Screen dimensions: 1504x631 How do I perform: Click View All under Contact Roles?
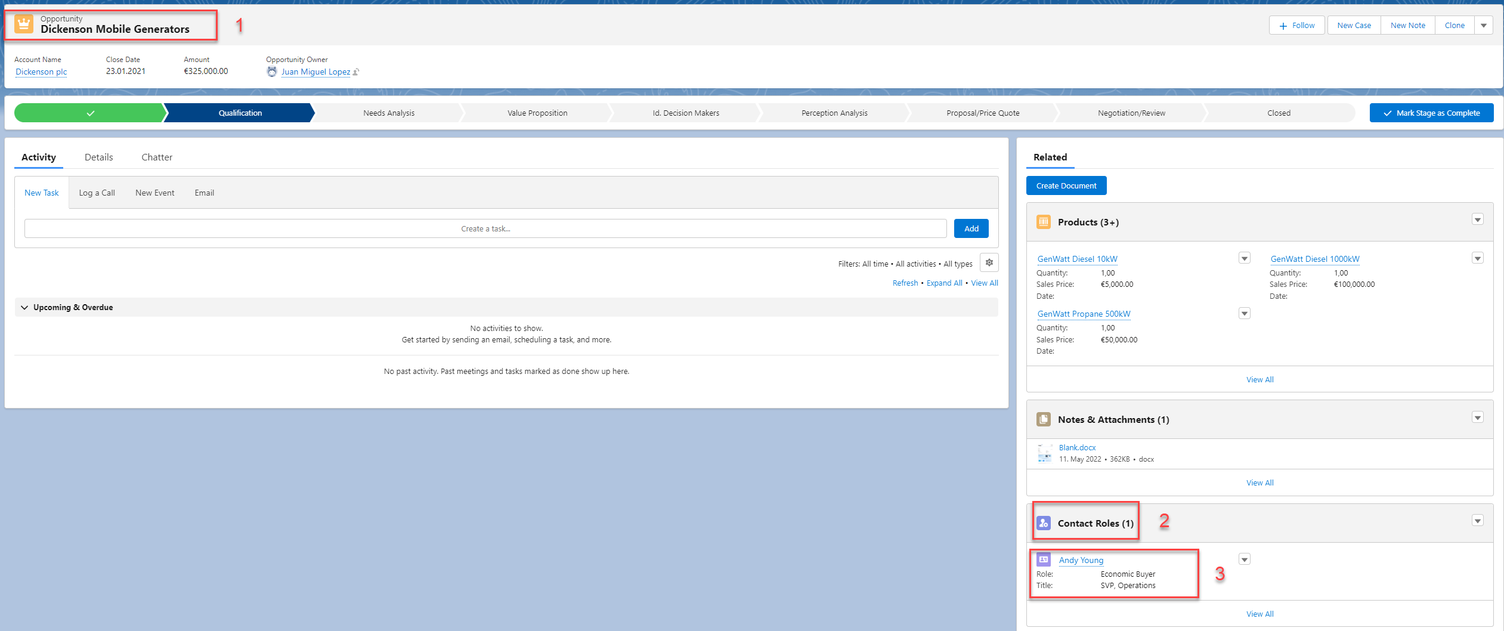(1259, 614)
